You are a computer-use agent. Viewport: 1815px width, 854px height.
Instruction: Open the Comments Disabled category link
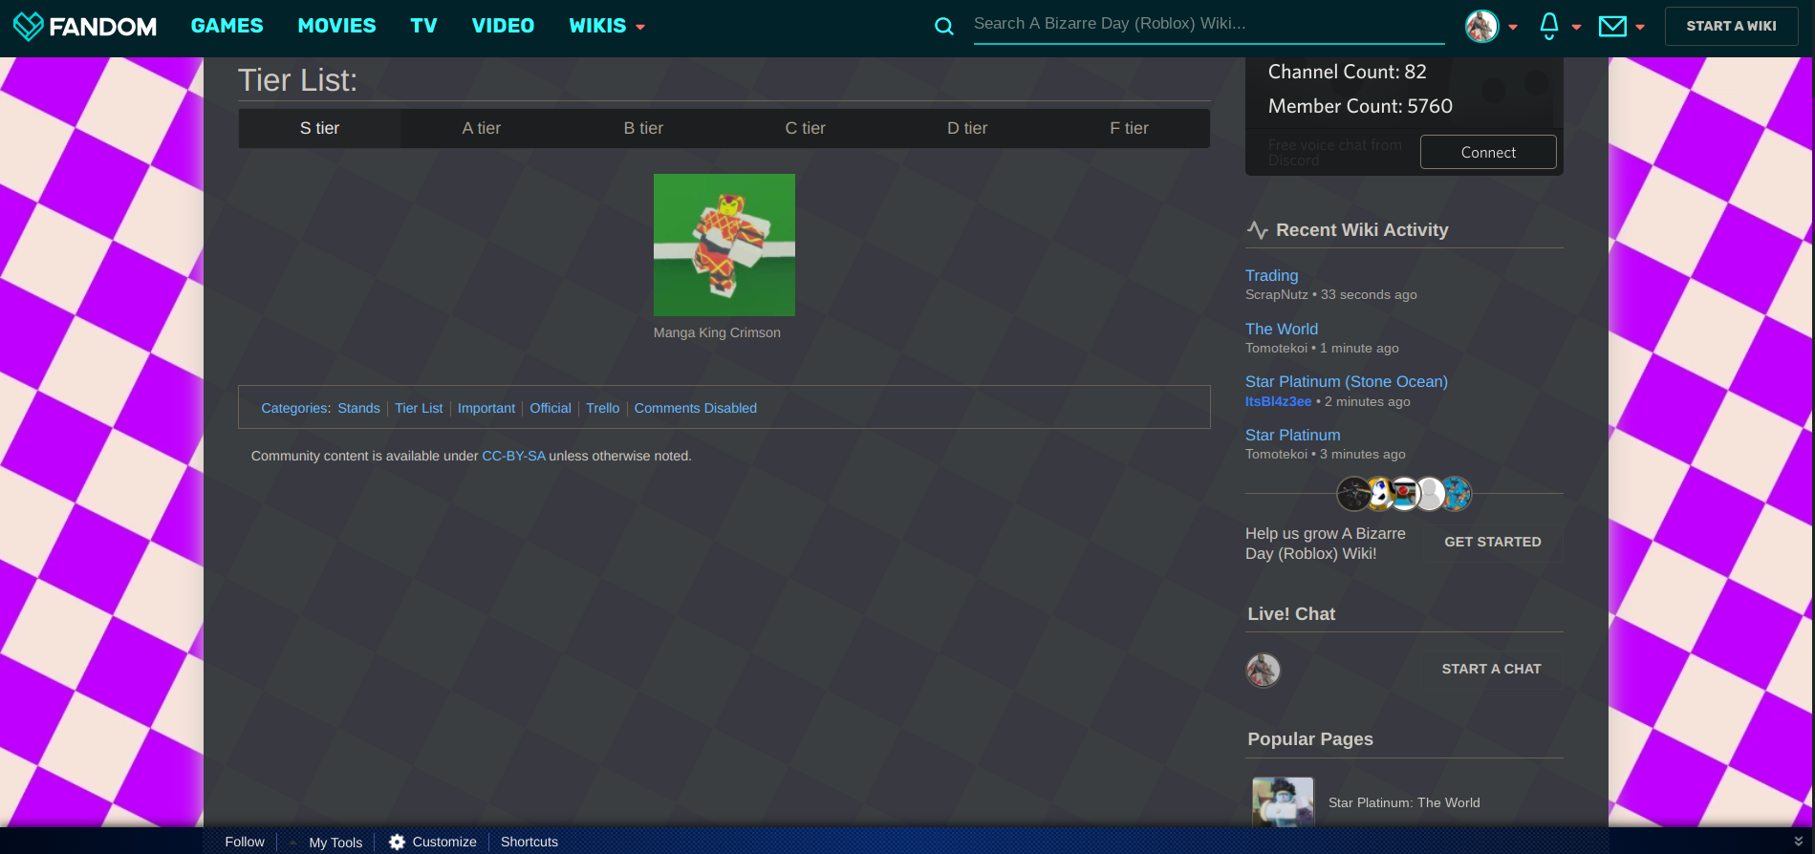point(696,408)
